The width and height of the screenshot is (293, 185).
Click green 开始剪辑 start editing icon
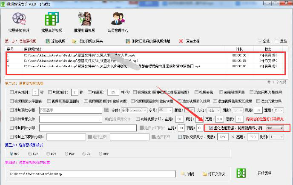coord(241,173)
